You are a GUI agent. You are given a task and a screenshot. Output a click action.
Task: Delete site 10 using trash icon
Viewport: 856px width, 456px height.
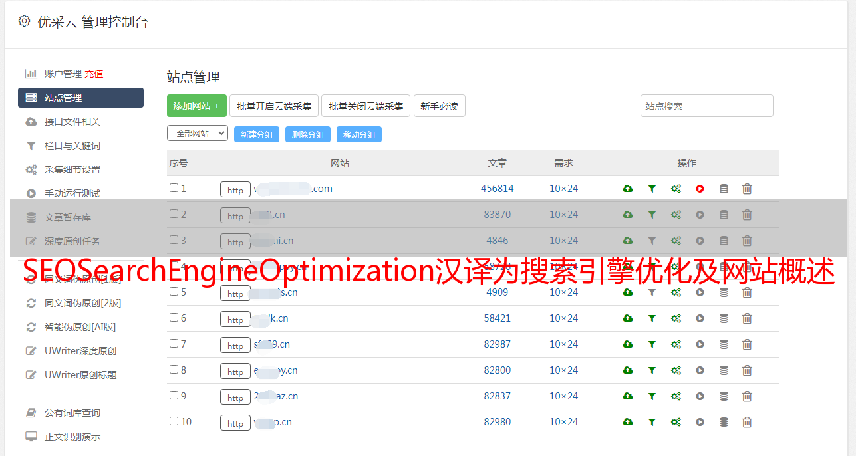[x=747, y=422]
